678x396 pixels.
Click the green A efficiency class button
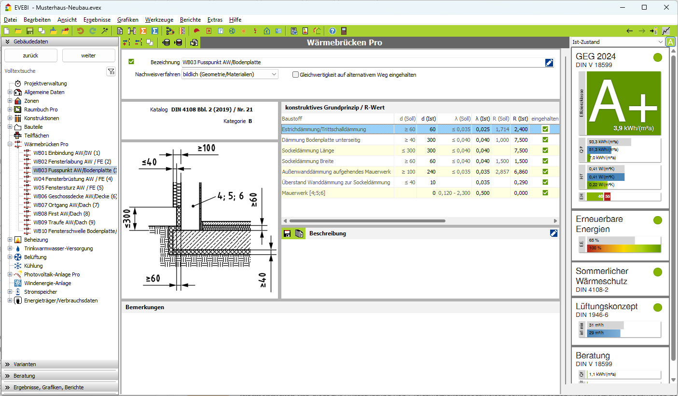pyautogui.click(x=671, y=42)
